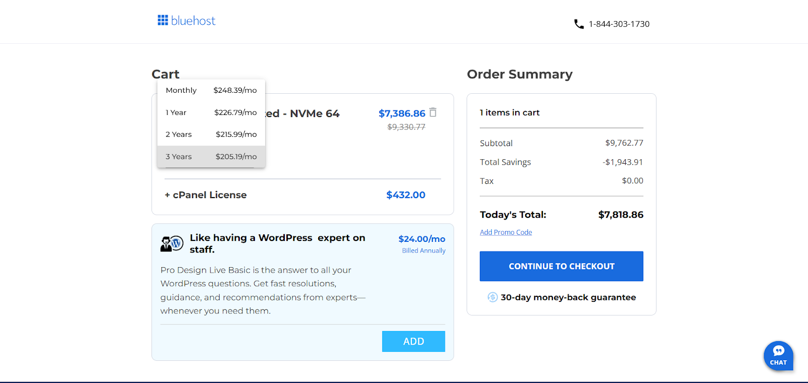Click the 30-day money-back guarantee text
The image size is (808, 383).
coord(568,297)
